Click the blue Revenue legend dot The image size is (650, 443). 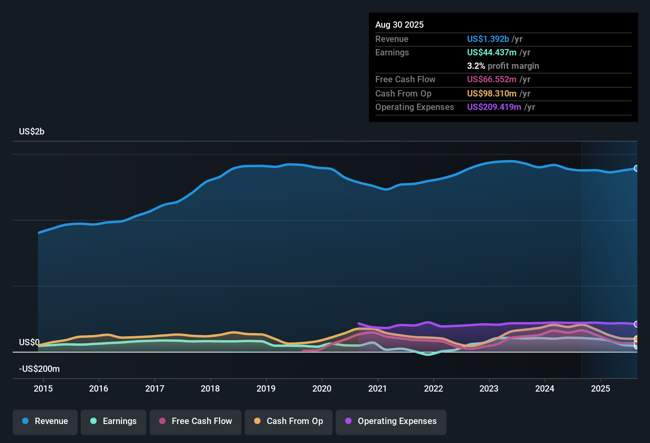click(x=25, y=421)
